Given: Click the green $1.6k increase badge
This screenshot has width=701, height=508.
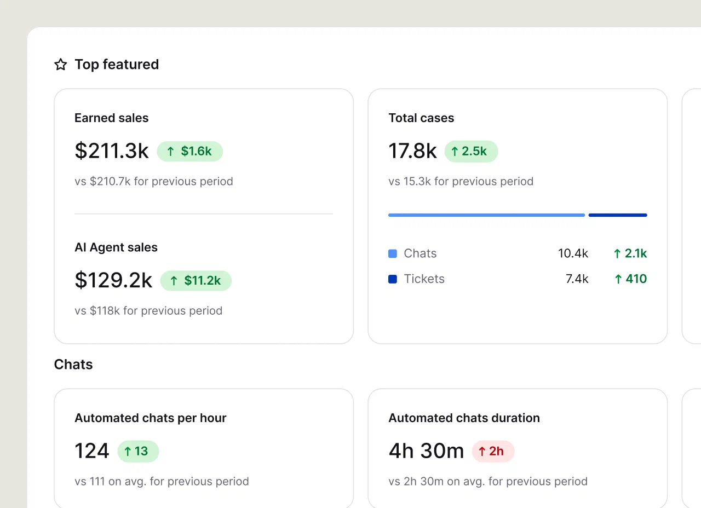Looking at the screenshot, I should tap(190, 151).
